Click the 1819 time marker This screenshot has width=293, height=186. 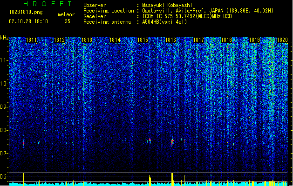click(x=254, y=40)
